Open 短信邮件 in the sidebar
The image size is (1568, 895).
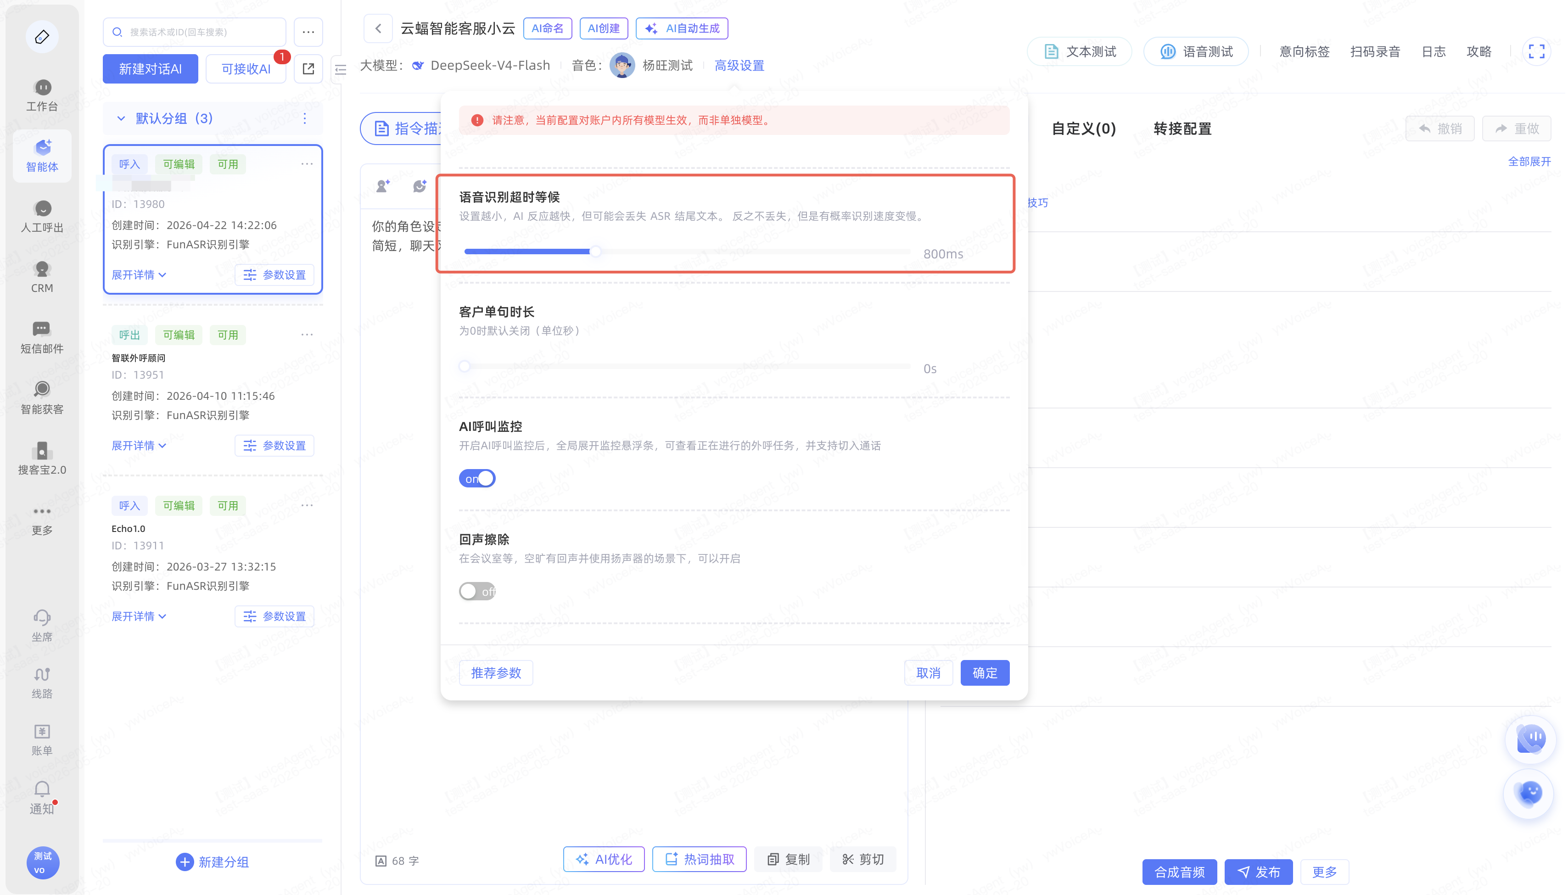tap(42, 337)
